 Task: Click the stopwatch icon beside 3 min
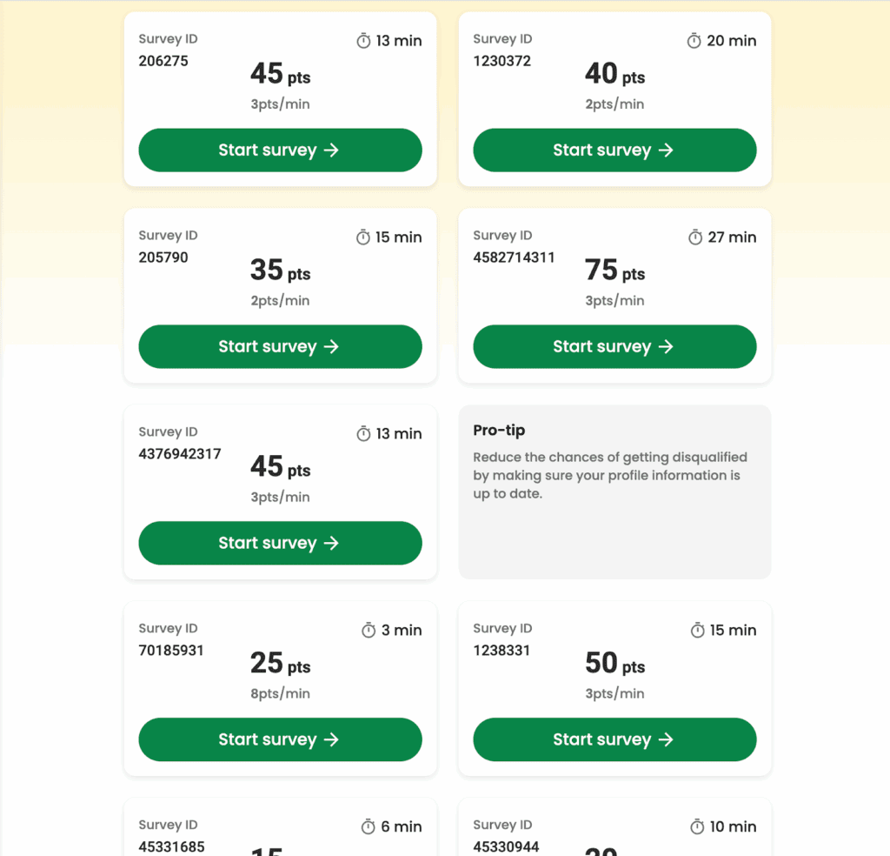coord(369,631)
